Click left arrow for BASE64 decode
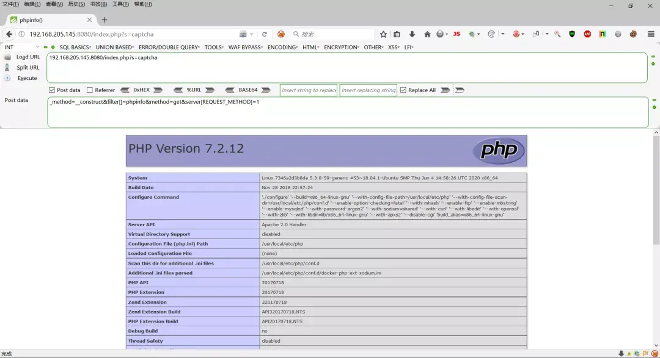Screen dimensions: 660x358 [230, 90]
